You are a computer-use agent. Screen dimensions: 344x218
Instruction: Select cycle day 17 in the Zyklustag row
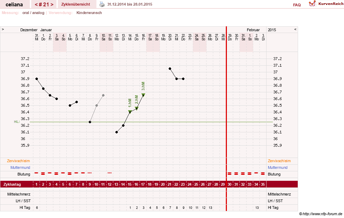point(143,184)
